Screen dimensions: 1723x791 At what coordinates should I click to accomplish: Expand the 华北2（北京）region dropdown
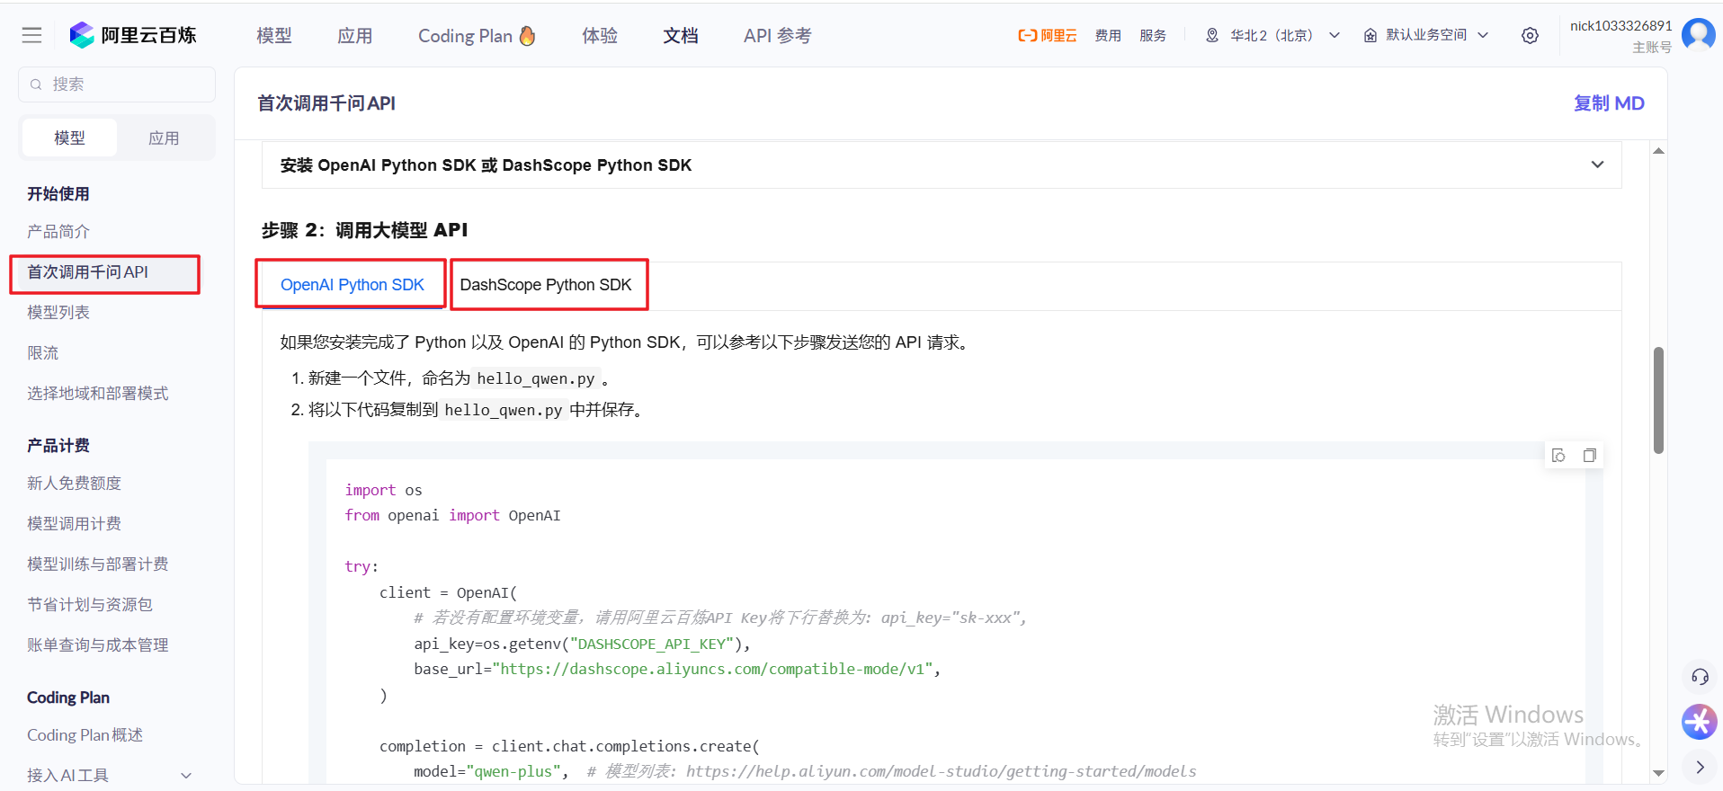tap(1272, 35)
